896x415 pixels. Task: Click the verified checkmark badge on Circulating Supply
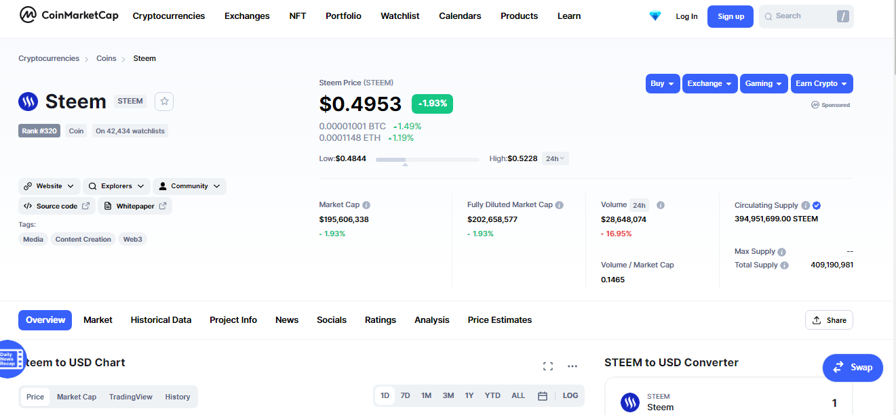817,205
